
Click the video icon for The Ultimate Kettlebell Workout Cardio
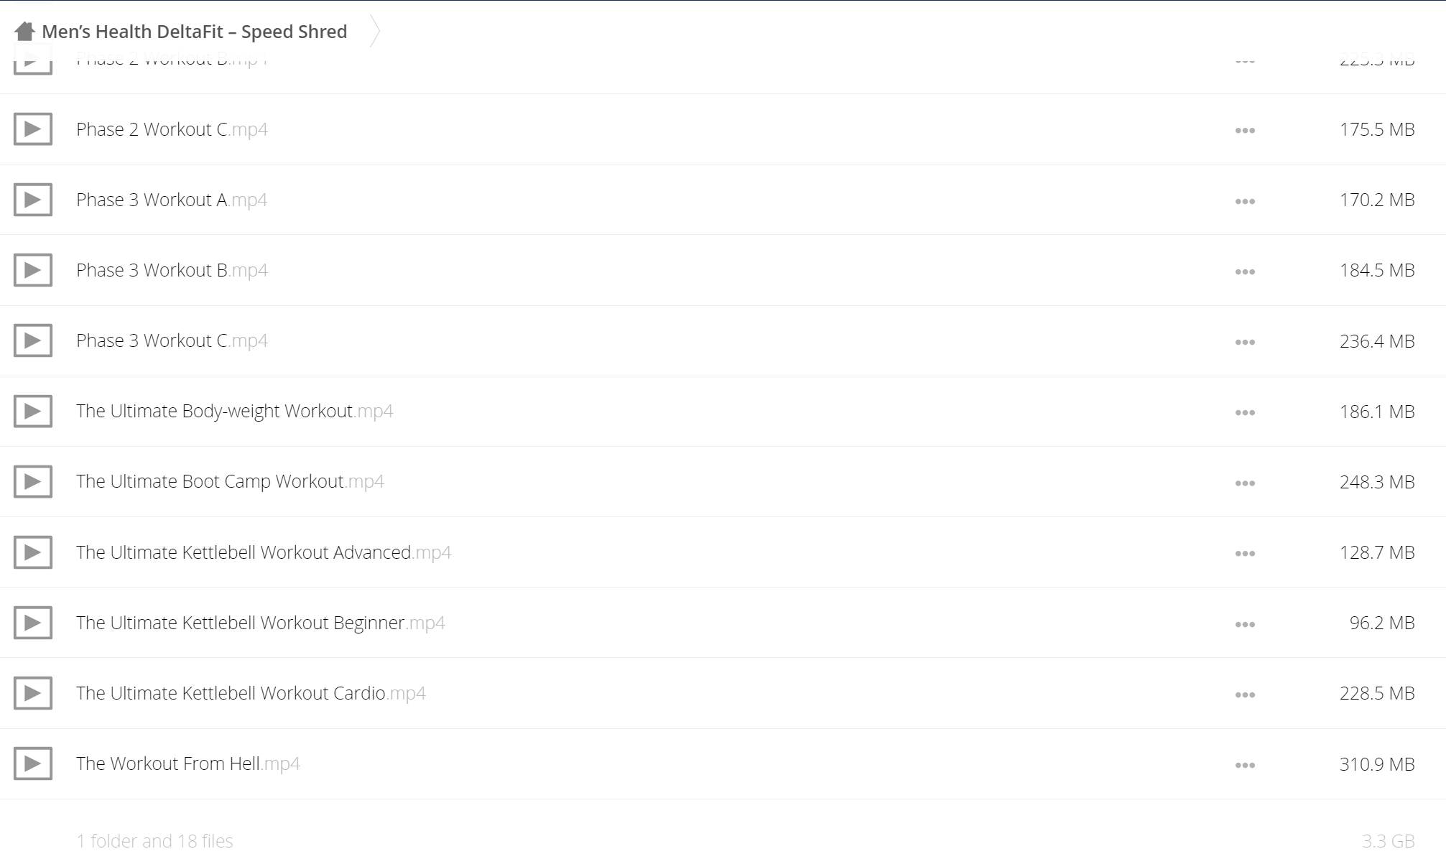(x=33, y=693)
